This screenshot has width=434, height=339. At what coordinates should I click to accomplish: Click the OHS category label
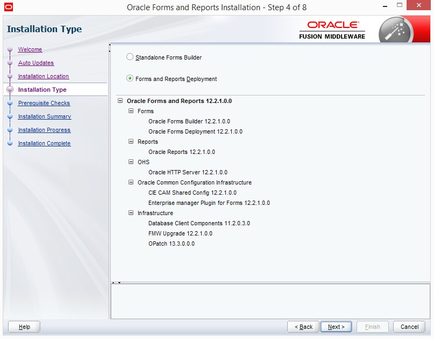click(144, 162)
